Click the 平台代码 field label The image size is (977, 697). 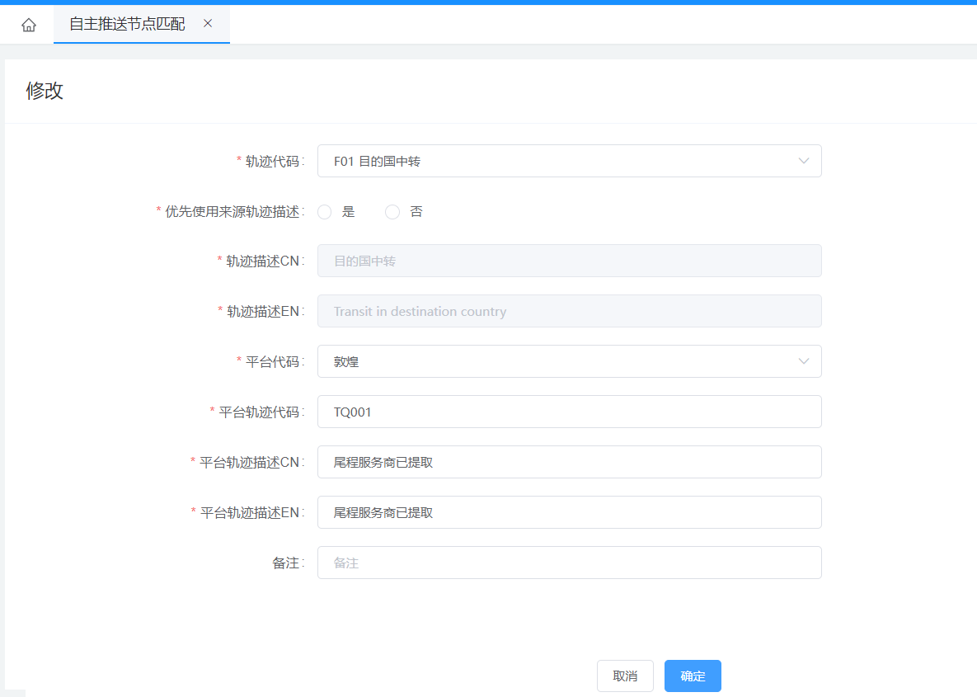coord(271,361)
